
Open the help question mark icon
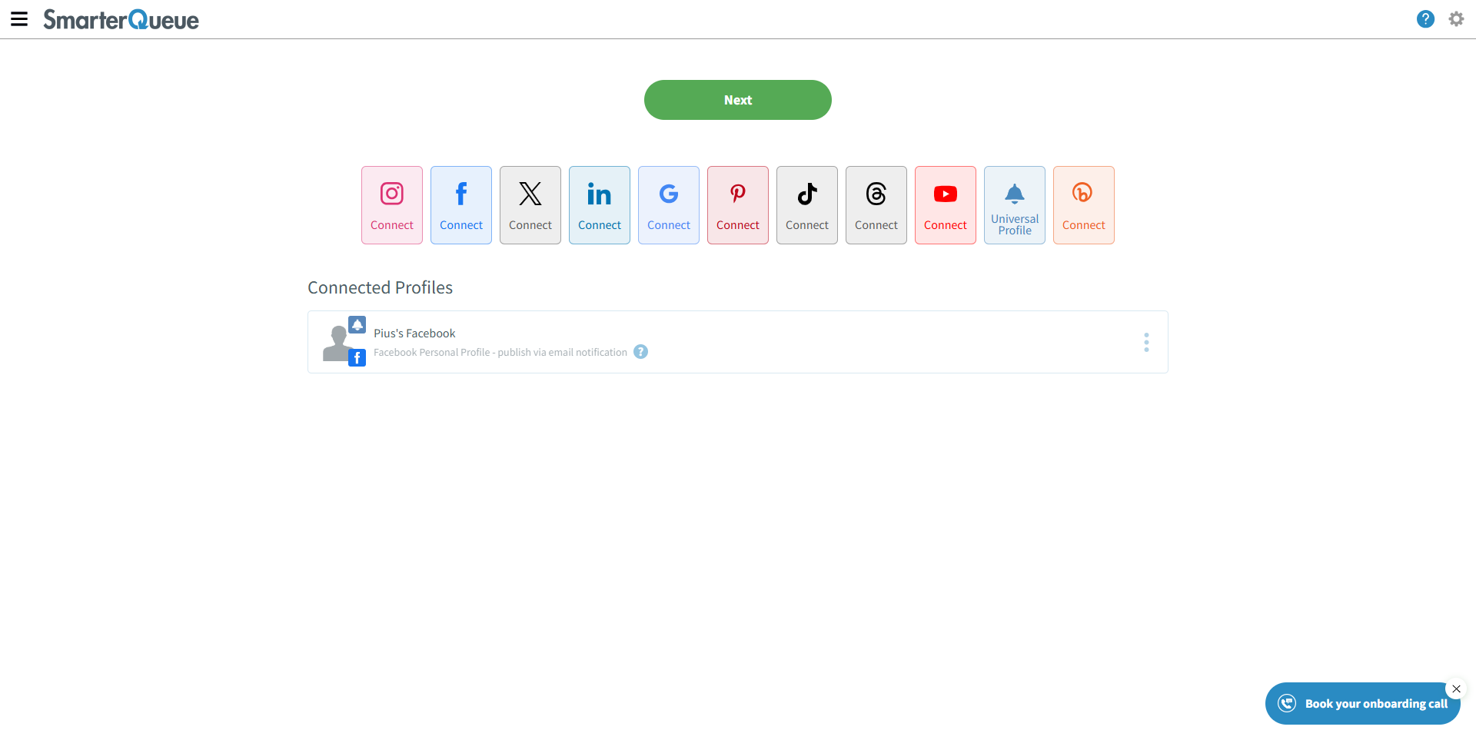[x=1425, y=19]
